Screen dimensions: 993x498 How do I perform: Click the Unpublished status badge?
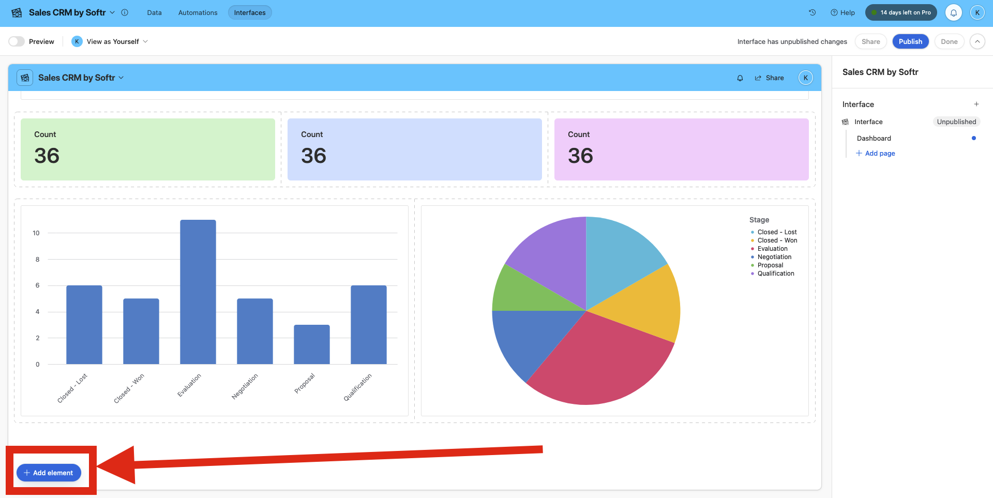click(956, 122)
